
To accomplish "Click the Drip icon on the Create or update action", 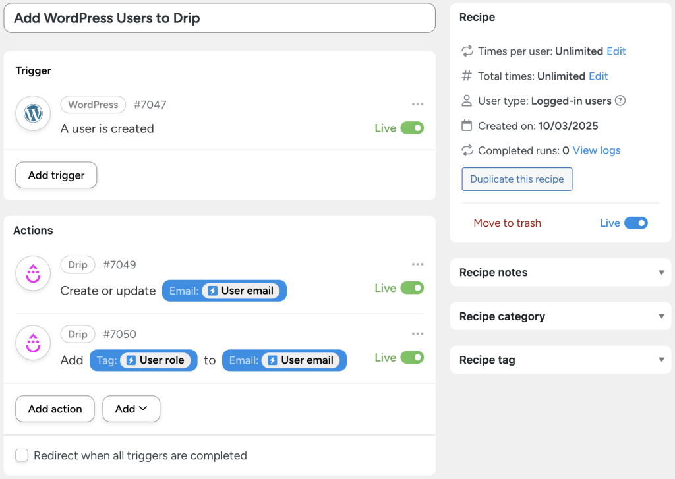I will 33,273.
